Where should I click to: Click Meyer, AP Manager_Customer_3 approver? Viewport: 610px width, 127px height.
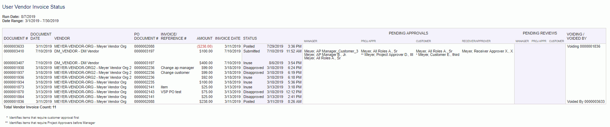click(x=331, y=51)
